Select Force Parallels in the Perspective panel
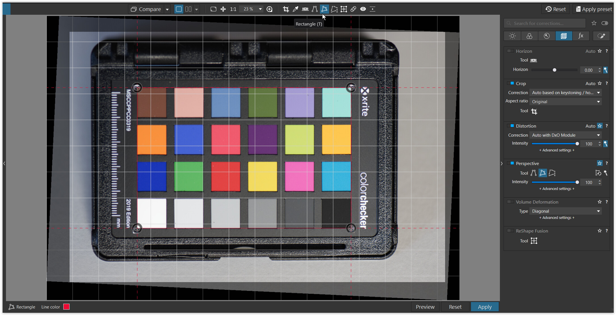 [534, 173]
